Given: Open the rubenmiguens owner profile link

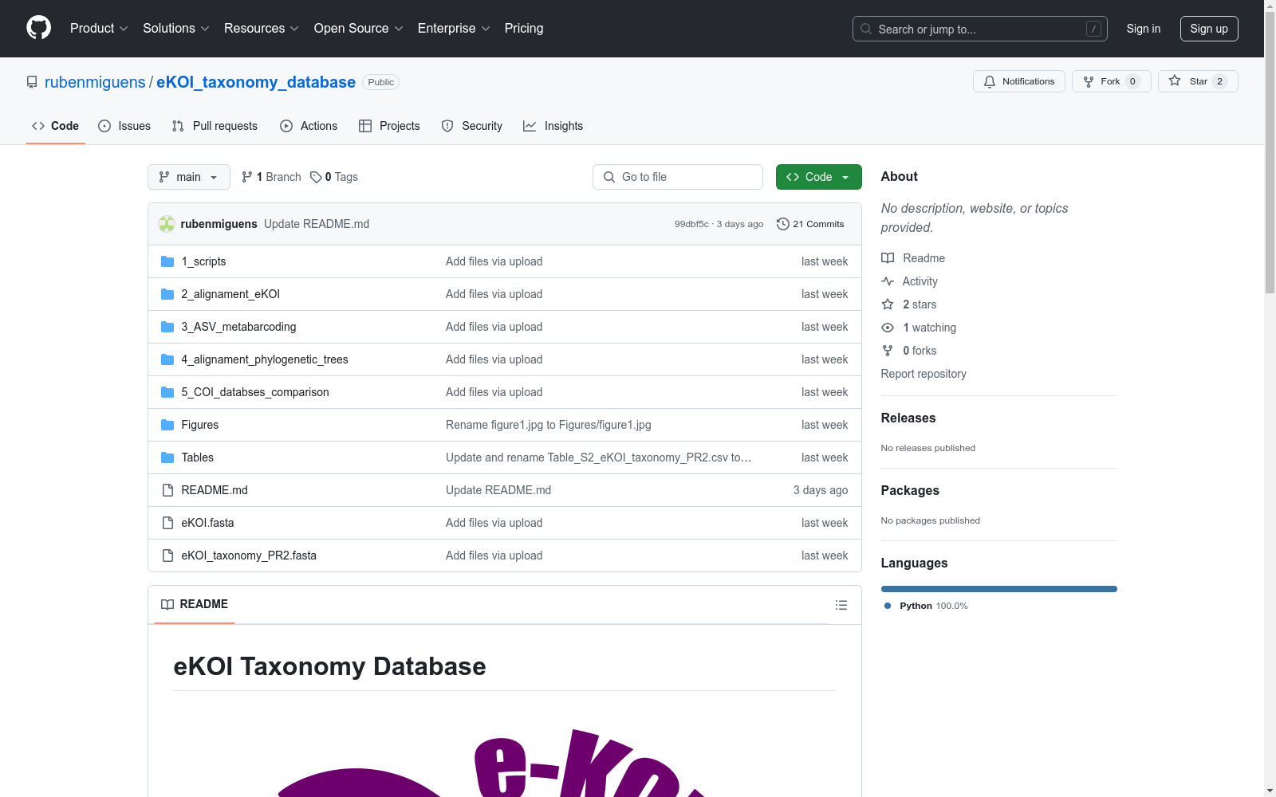Looking at the screenshot, I should click(x=95, y=82).
